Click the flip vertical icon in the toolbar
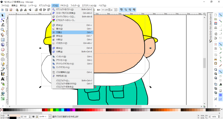Image resolution: width=223 pixels, height=119 pixels. coord(30,10)
